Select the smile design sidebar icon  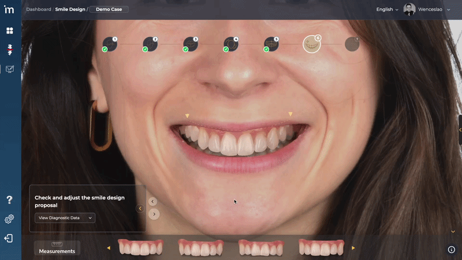(x=10, y=69)
